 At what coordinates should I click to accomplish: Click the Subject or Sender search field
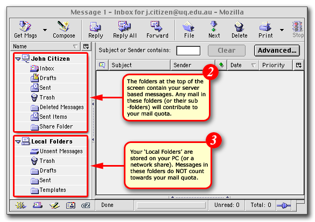188,51
